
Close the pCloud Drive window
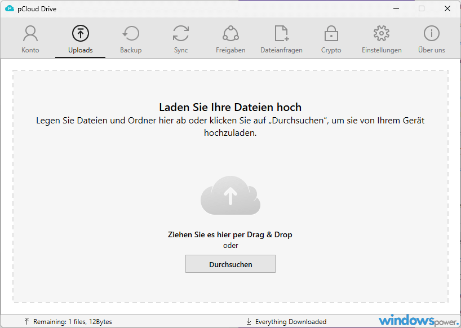[447, 8]
